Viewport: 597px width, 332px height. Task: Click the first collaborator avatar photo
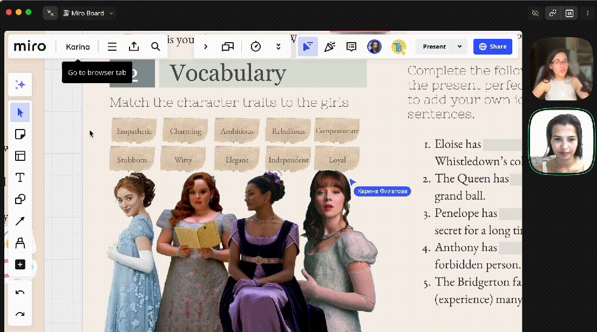click(x=374, y=47)
